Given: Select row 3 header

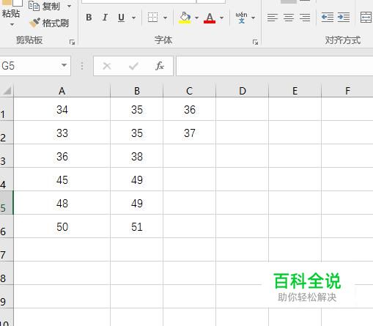Looking at the screenshot, I should point(7,156).
